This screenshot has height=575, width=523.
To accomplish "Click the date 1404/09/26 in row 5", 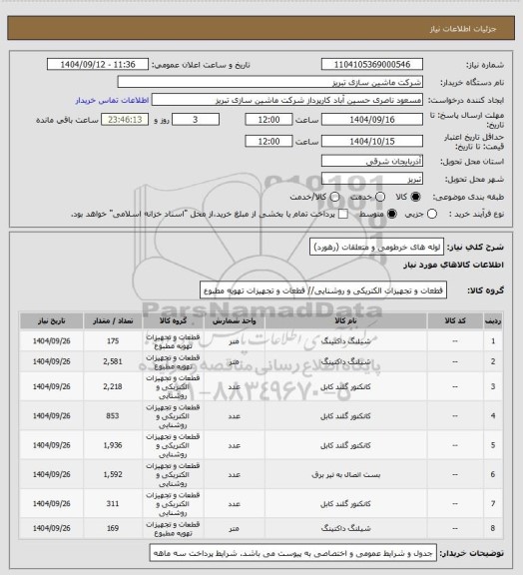I will click(x=51, y=445).
